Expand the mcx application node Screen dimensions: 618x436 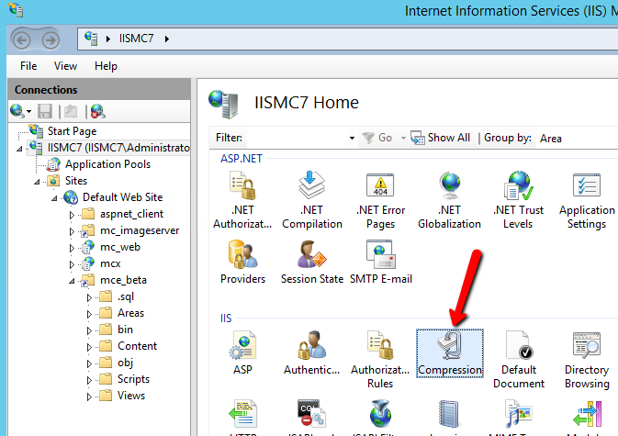pyautogui.click(x=72, y=264)
